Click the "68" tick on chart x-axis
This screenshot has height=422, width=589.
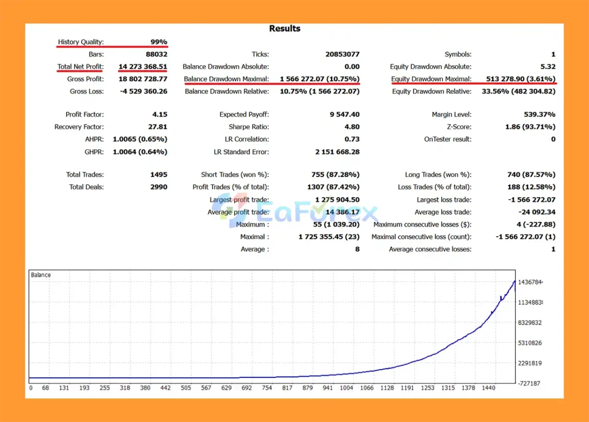[46, 388]
